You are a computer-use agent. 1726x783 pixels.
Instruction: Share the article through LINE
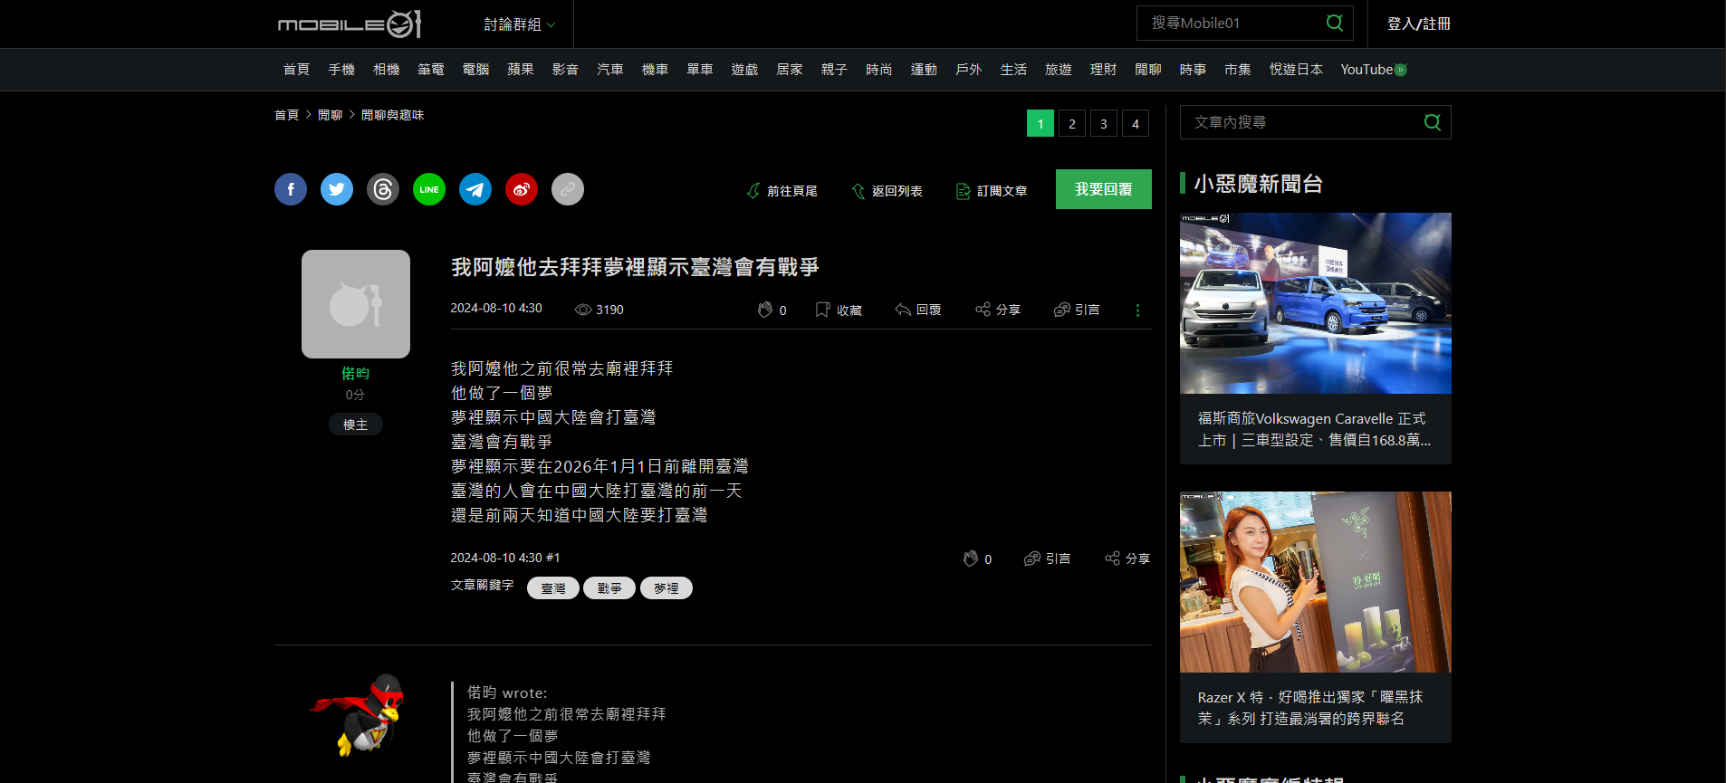click(429, 189)
